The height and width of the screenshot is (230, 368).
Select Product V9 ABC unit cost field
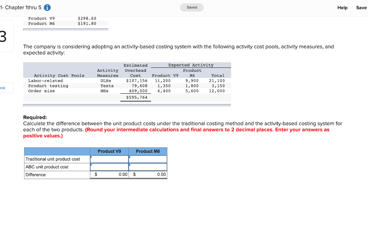109,167
